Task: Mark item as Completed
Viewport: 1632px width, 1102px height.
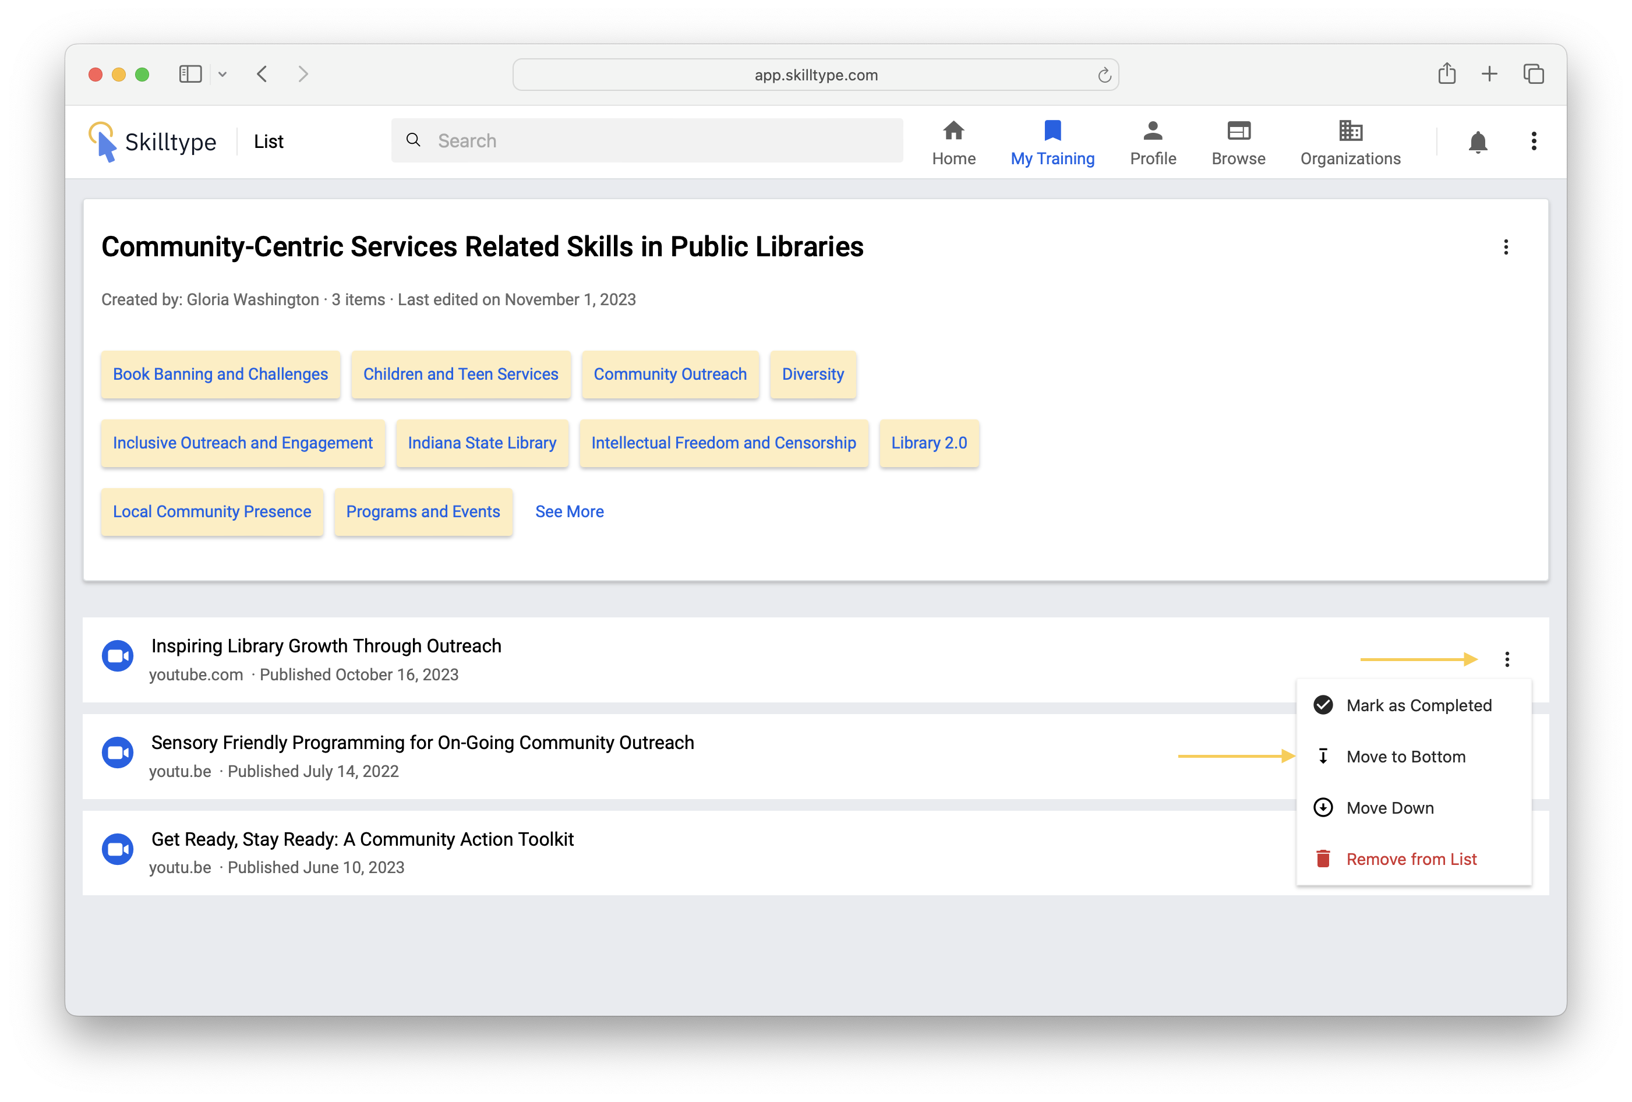Action: 1418,705
